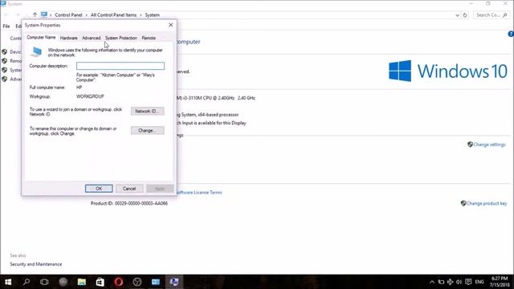Open the File menu in System window
Viewport: 514px width, 289px height.
click(x=6, y=26)
